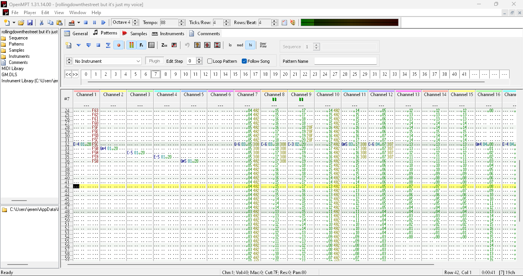Click the disabled Plugin button
The height and width of the screenshot is (276, 523).
point(154,61)
